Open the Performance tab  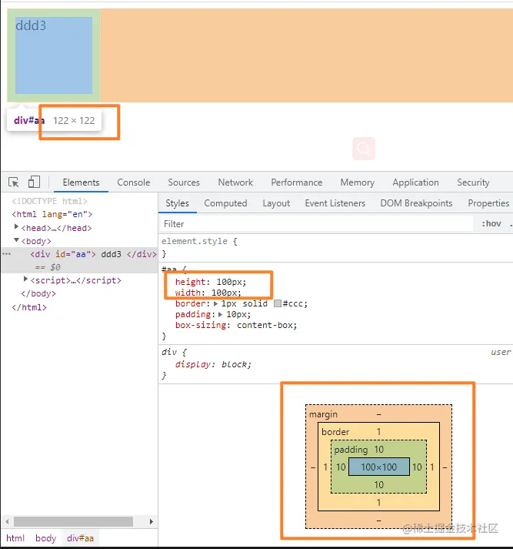(x=297, y=182)
